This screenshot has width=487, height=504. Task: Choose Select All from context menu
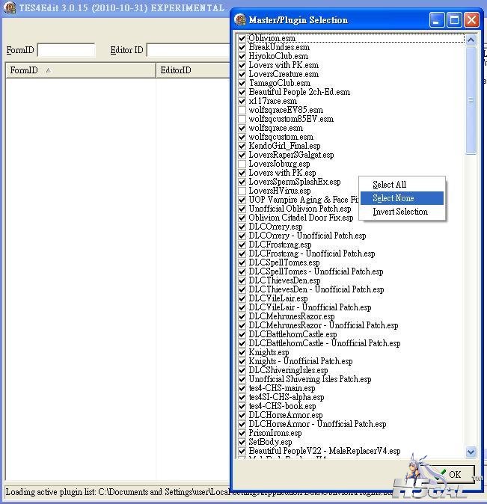[x=389, y=185]
